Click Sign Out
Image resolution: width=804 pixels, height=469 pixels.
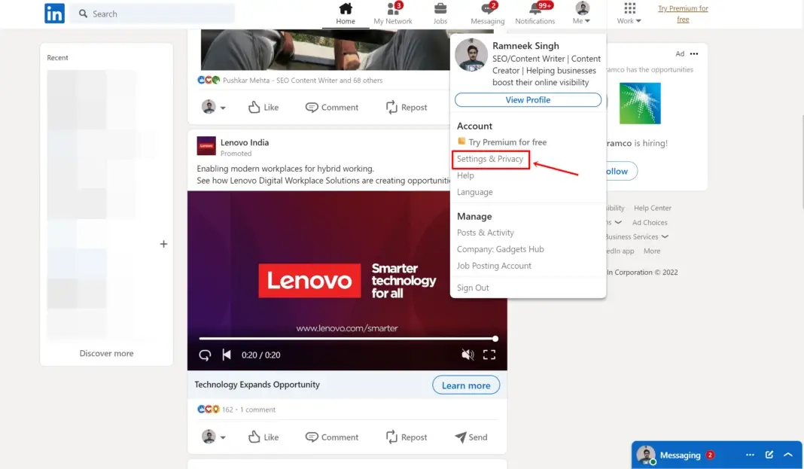click(473, 288)
